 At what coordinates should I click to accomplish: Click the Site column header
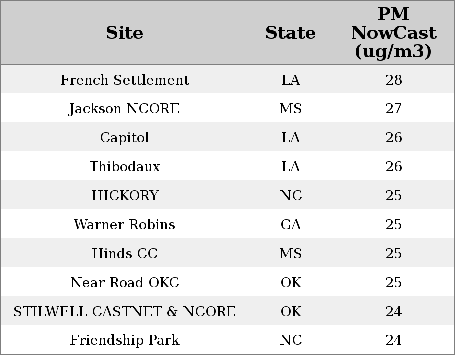(x=124, y=33)
